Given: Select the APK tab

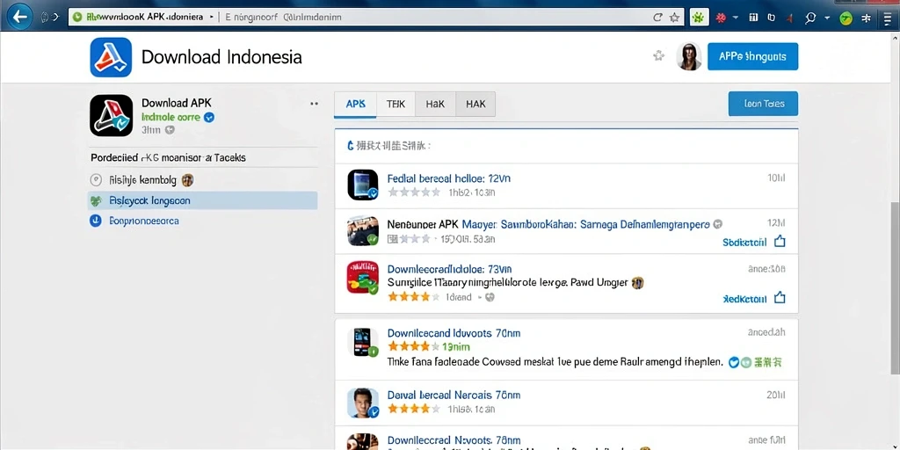Looking at the screenshot, I should tap(355, 105).
